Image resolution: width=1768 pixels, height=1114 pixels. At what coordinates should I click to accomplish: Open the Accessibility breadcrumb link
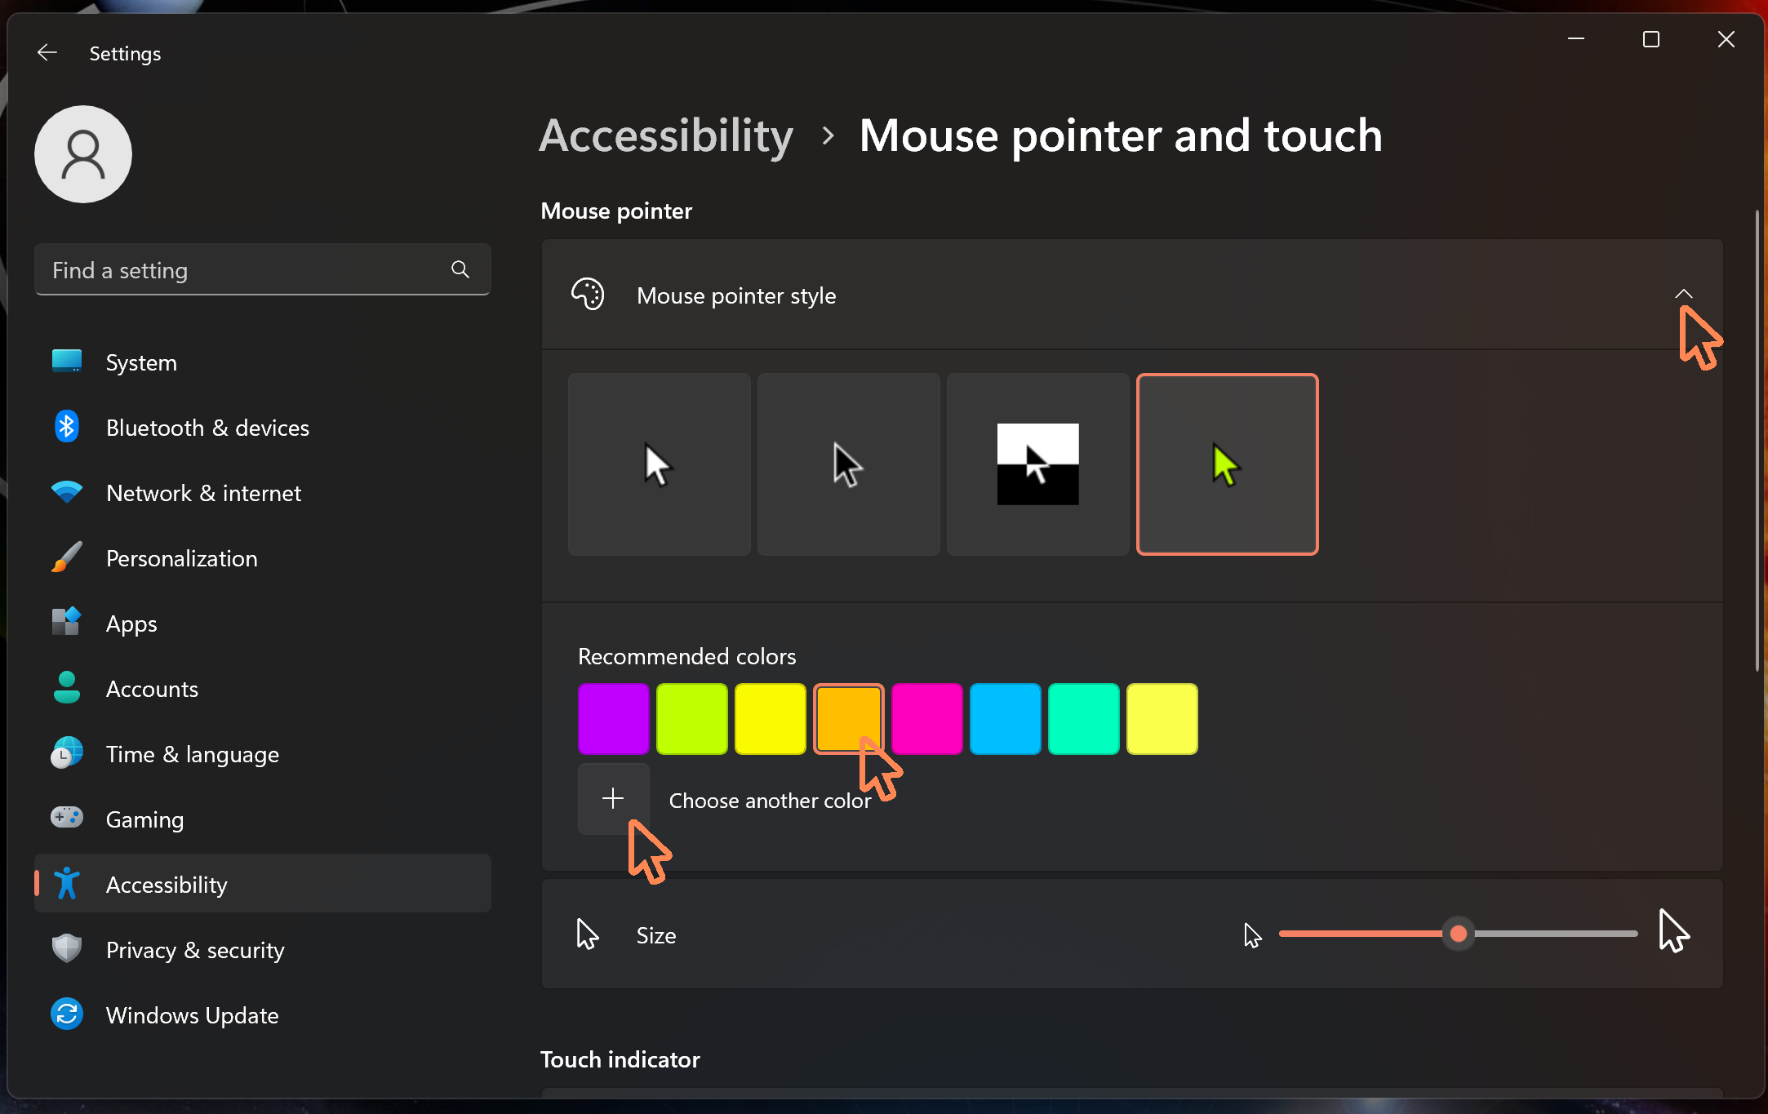point(665,135)
